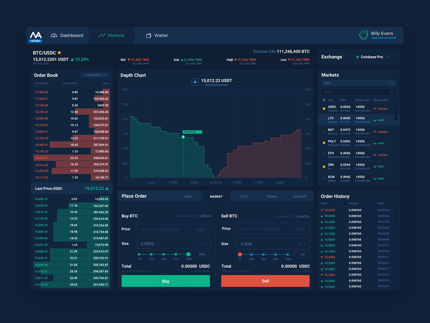Select the 17,400.63 ask row
This screenshot has height=323, width=430.
click(72, 92)
